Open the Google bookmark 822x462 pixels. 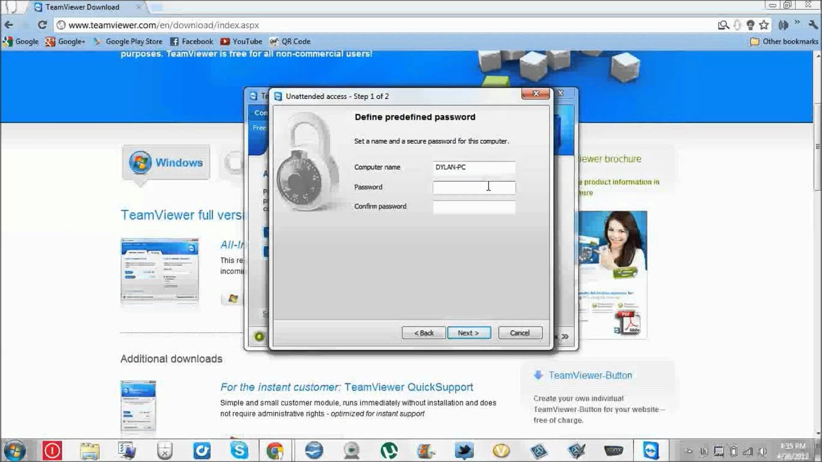click(x=21, y=41)
